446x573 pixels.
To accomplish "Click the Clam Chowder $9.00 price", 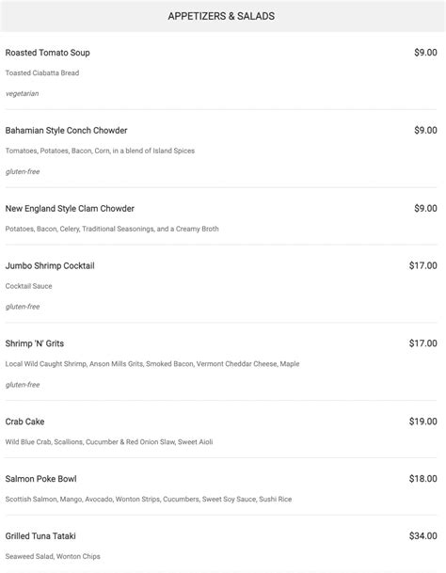I will point(425,208).
